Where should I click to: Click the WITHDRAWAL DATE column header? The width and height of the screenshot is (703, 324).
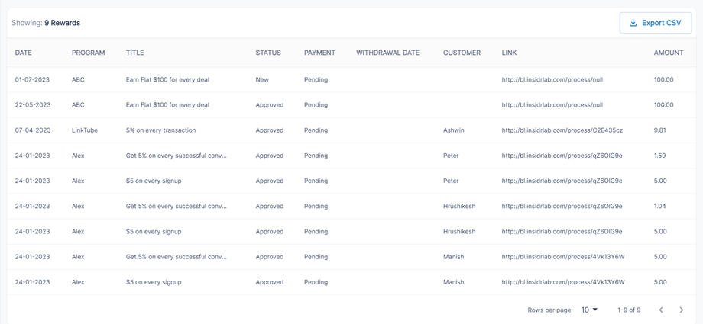387,53
